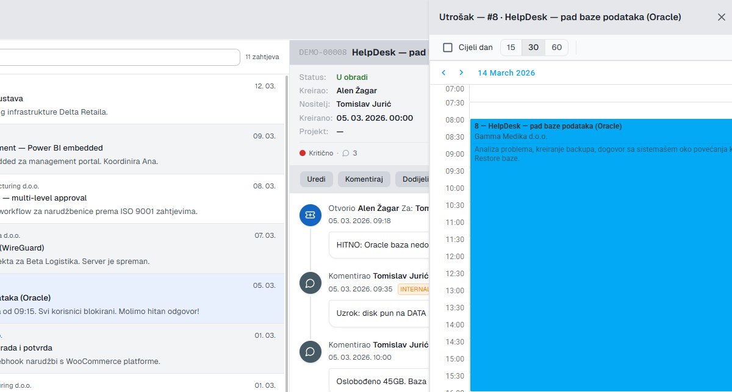Viewport: 732px width, 392px height.
Task: Click the ticket avatar icon beside Alen Žagar
Action: (310, 215)
